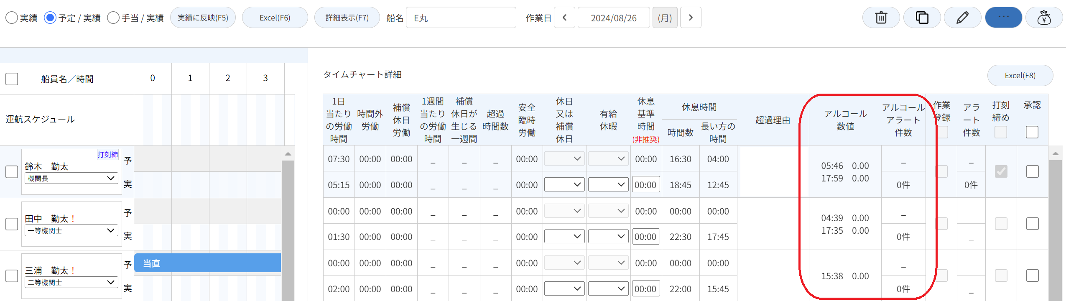The image size is (1066, 301).
Task: Click the 超過理由 column header
Action: 773,120
